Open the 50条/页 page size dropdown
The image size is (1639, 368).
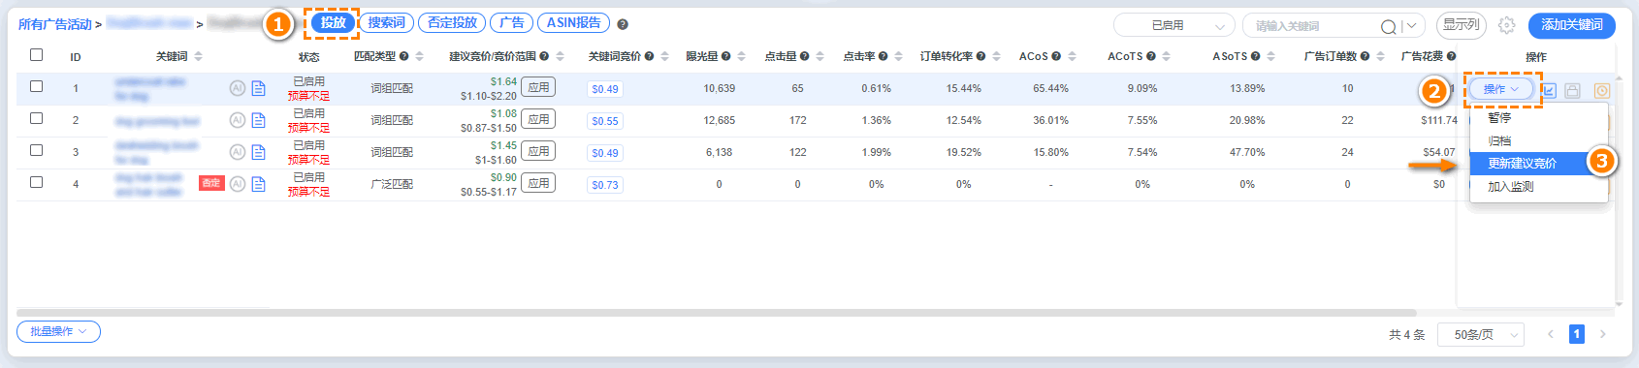pos(1481,334)
